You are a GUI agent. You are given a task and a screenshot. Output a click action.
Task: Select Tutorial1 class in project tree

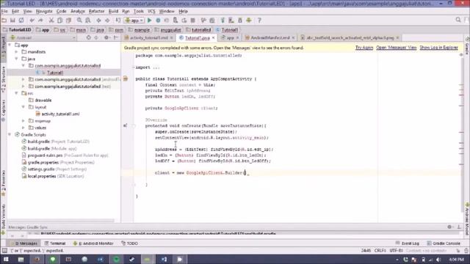coord(54,73)
